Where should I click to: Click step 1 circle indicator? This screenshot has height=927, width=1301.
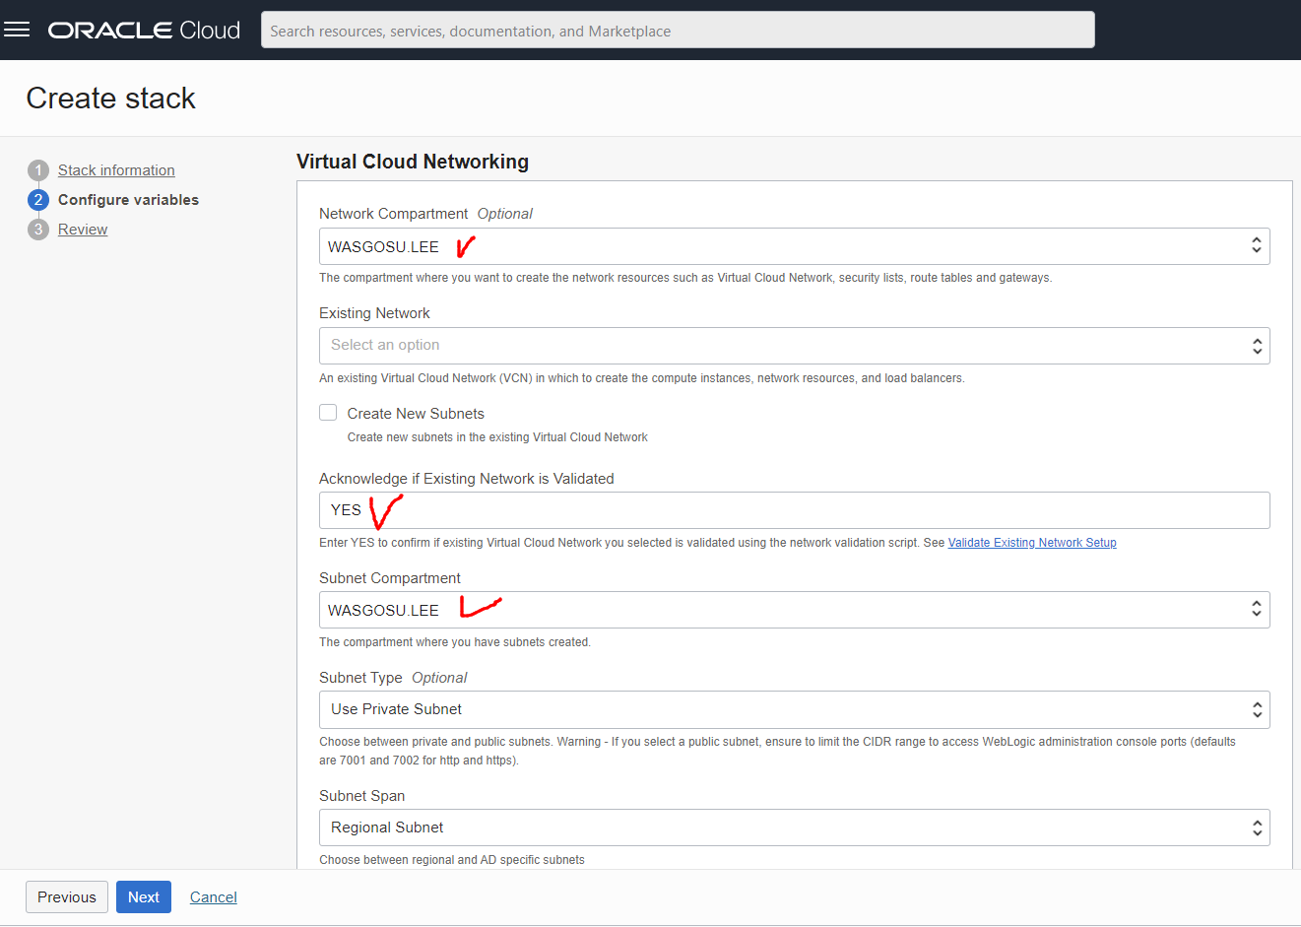tap(38, 170)
